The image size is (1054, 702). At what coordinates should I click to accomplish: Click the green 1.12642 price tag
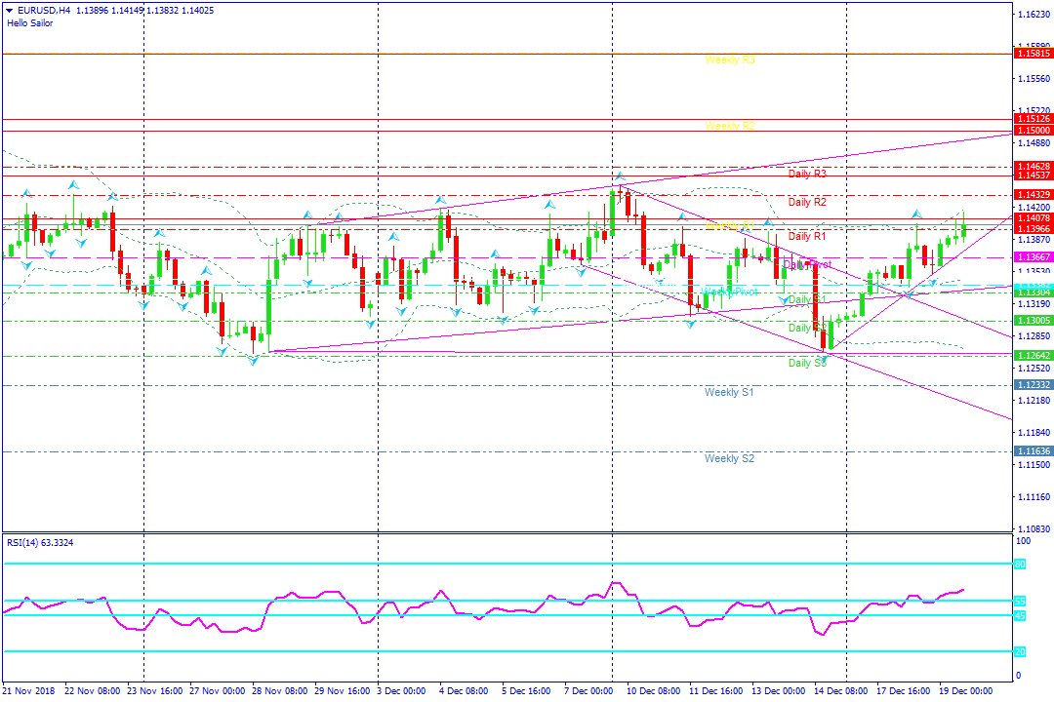(x=1034, y=355)
